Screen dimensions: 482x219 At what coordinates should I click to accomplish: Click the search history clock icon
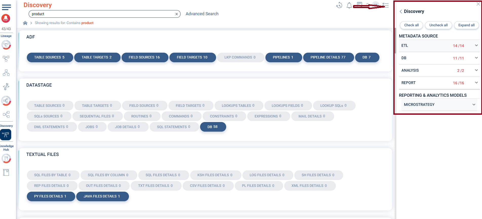point(339,5)
